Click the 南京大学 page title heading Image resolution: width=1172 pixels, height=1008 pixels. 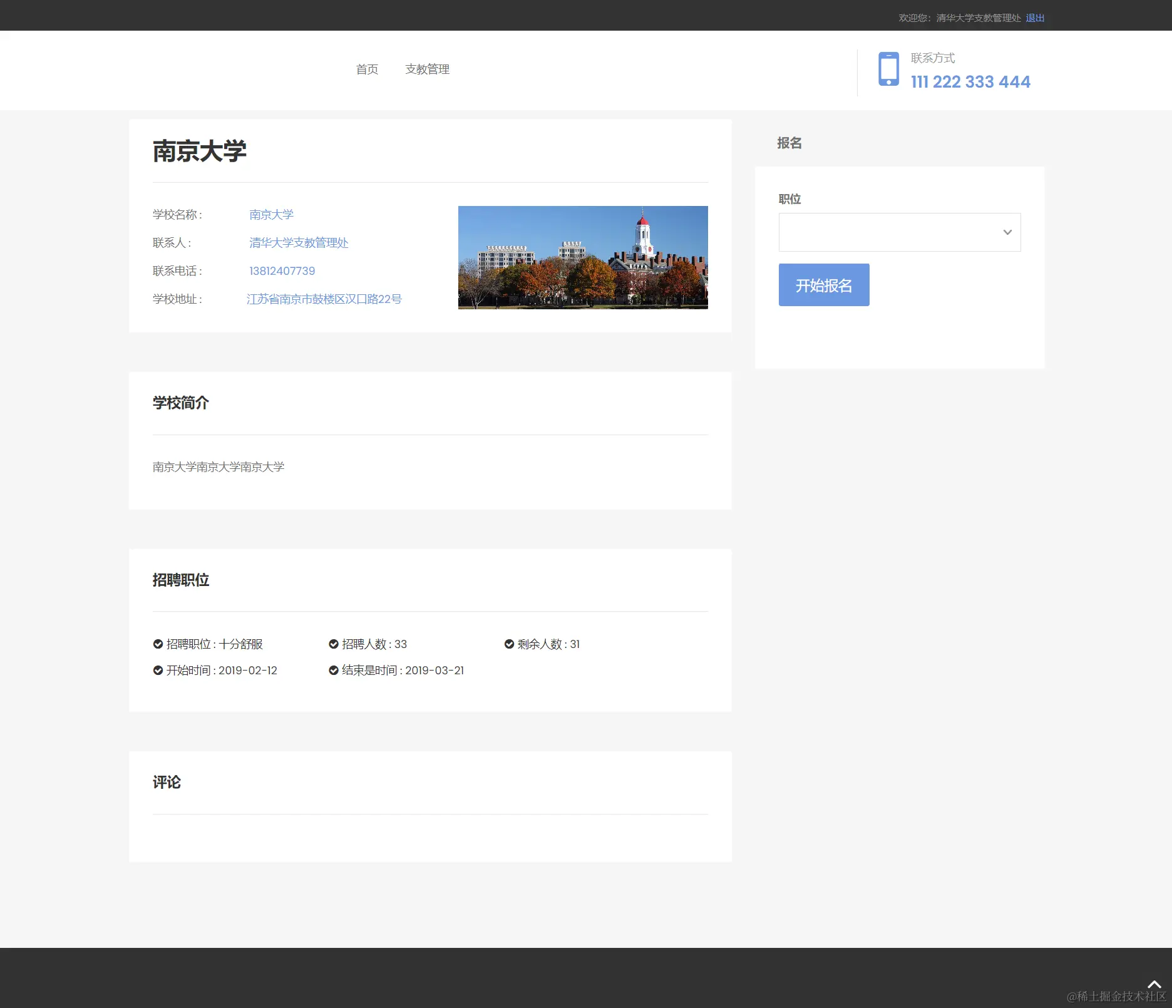(x=199, y=151)
